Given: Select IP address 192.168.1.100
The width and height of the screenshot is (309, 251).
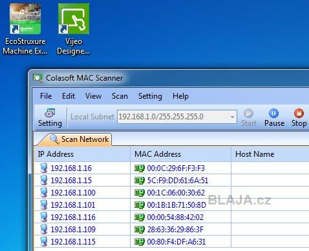Looking at the screenshot, I should pos(73,193).
